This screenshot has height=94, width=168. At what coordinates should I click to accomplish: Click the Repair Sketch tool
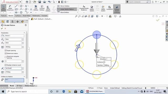(x=92, y=9)
